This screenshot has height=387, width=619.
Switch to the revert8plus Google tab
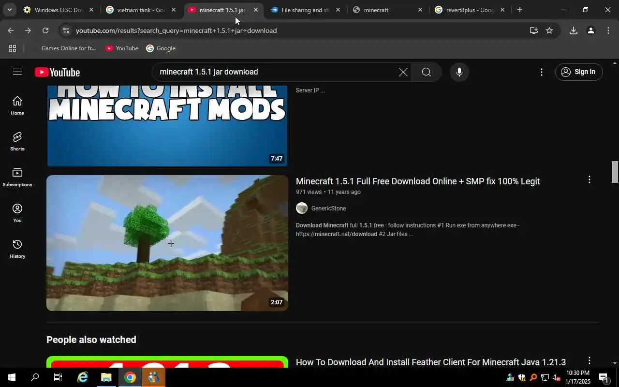[x=470, y=10]
